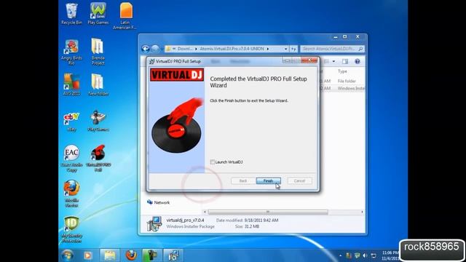Click the Cancel button in setup wizard

pos(299,180)
